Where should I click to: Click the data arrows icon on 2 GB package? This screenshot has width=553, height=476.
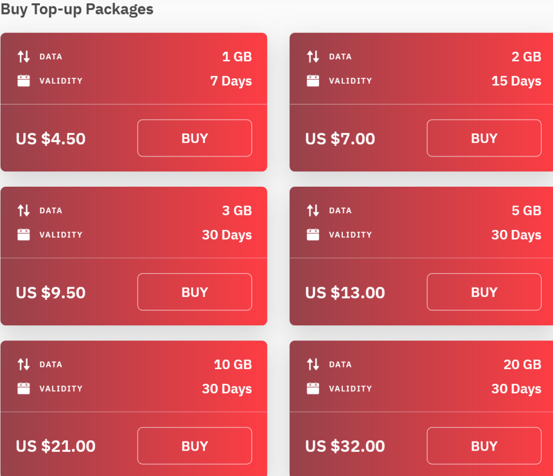point(313,57)
